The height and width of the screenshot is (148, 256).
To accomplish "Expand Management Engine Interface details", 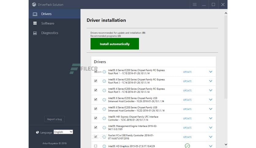I will [x=211, y=128].
